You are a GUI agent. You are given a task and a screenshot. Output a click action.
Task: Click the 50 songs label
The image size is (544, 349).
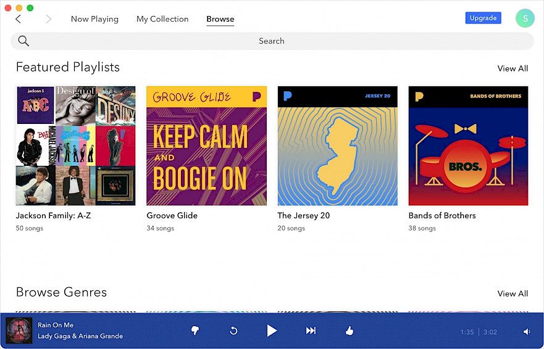[x=30, y=228]
